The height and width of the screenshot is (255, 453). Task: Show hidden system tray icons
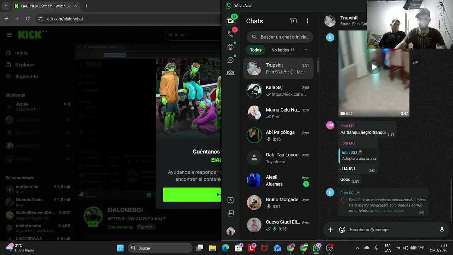357,248
